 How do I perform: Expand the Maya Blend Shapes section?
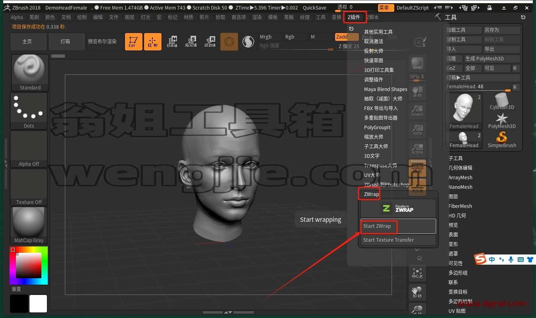[386, 89]
